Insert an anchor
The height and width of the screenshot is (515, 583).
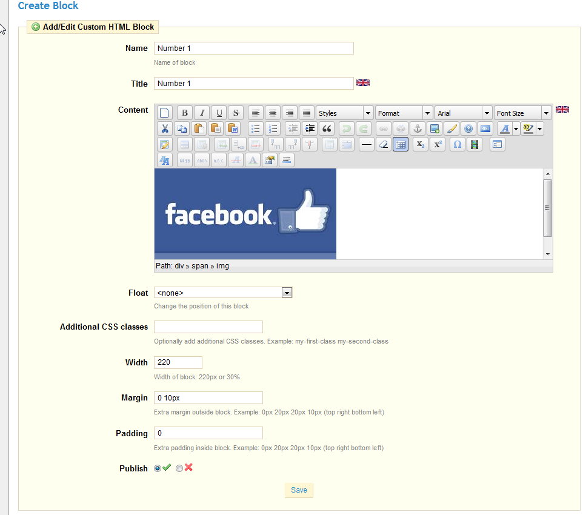click(418, 128)
